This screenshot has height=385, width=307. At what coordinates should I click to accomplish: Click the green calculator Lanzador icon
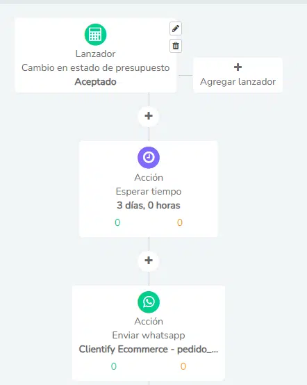click(95, 35)
